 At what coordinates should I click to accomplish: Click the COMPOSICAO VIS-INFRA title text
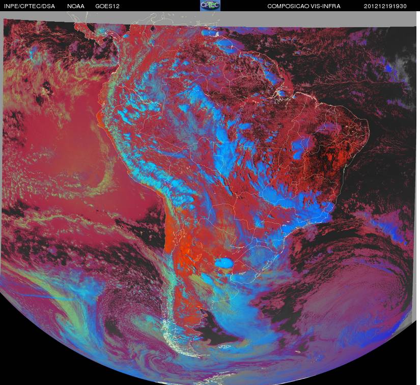pos(304,6)
